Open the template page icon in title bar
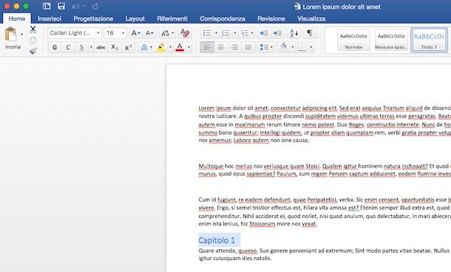Screen dimensions: 451x272 47,7
